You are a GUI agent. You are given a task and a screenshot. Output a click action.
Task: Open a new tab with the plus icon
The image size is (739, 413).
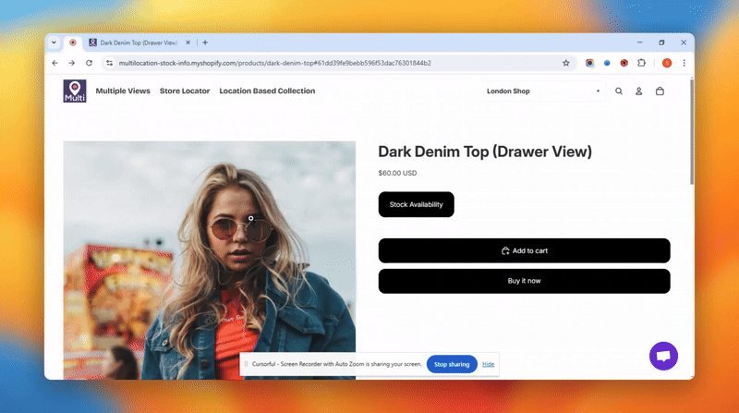tap(205, 43)
